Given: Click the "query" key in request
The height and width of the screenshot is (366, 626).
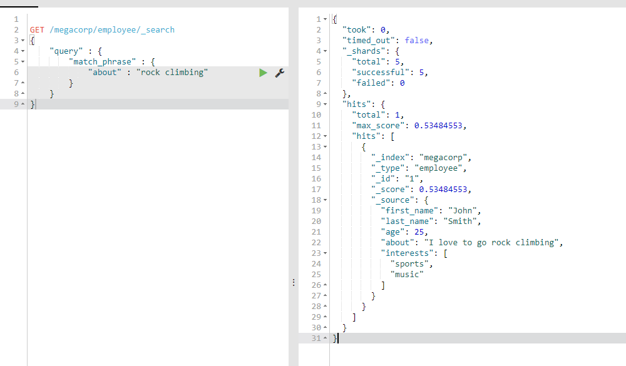Looking at the screenshot, I should coord(66,51).
